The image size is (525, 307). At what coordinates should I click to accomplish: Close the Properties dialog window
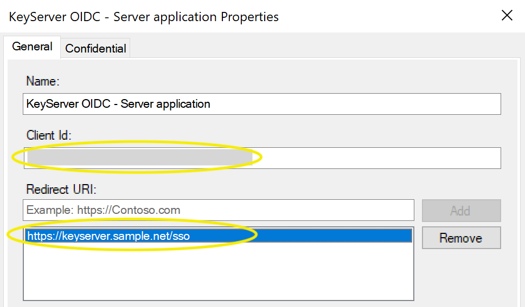click(507, 16)
